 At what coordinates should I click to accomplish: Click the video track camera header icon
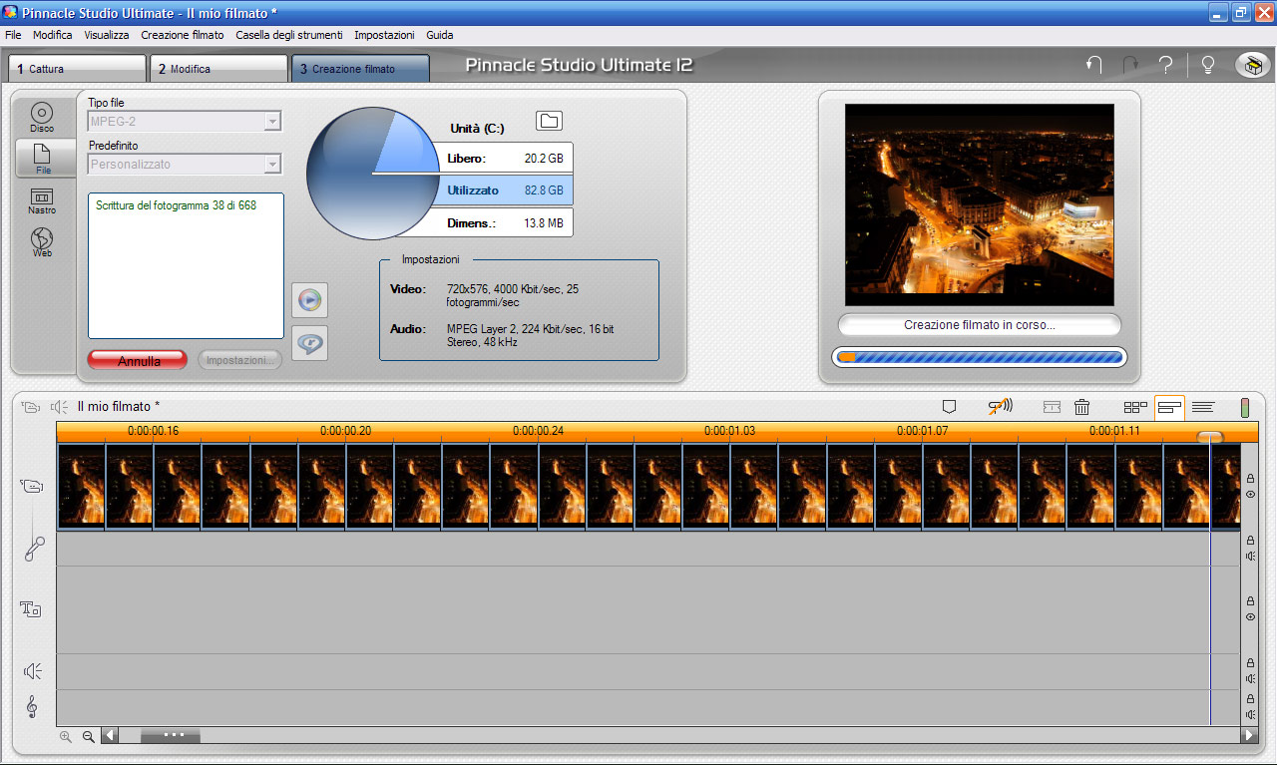click(32, 486)
